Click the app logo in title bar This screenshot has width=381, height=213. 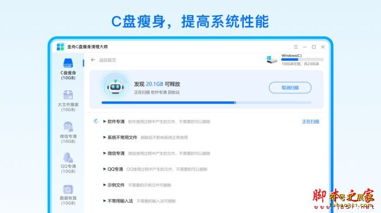(60, 47)
